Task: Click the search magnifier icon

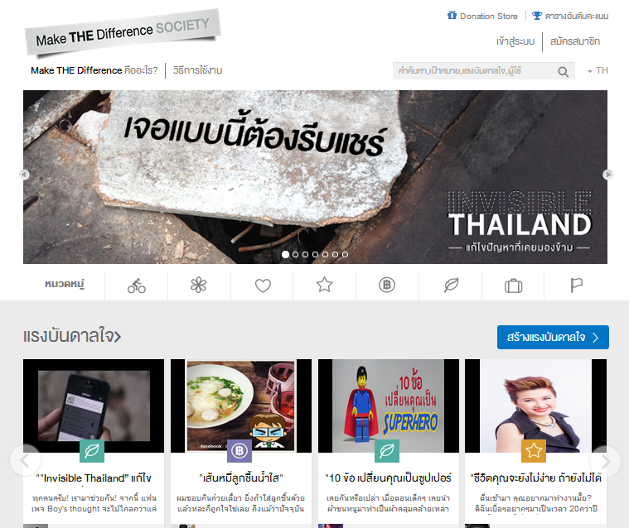Action: 564,72
